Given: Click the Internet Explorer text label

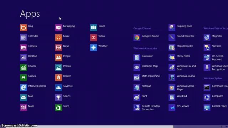Looking at the screenshot, I should [37, 86].
